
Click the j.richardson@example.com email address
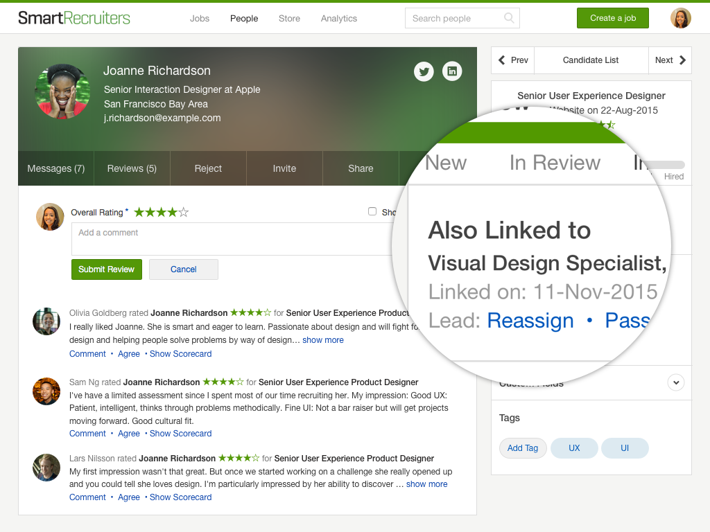[x=162, y=118]
